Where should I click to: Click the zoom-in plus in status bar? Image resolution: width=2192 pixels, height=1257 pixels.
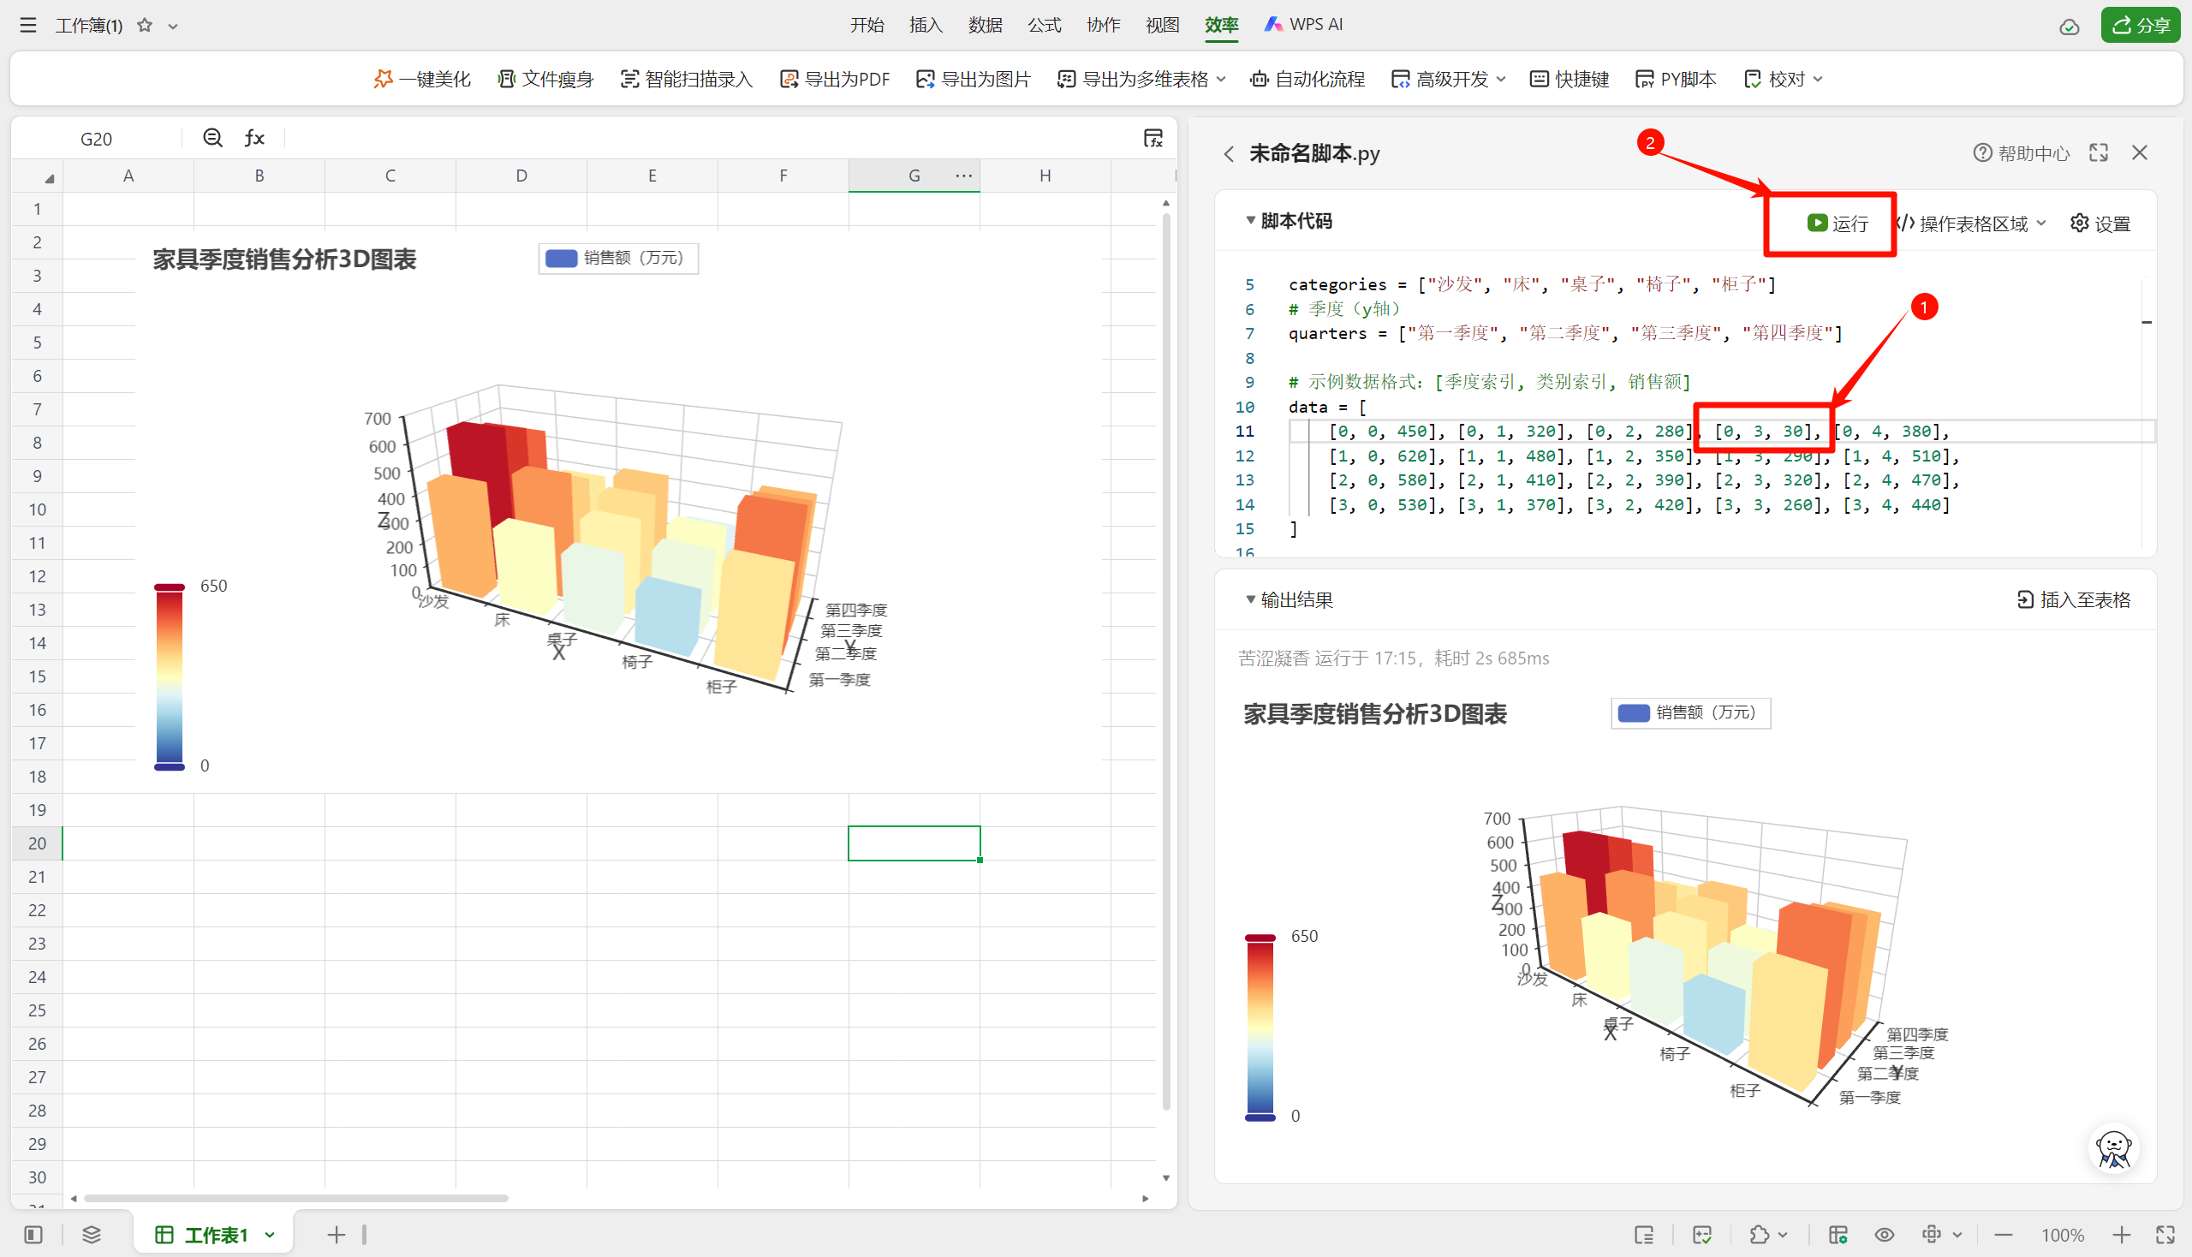pyautogui.click(x=2121, y=1235)
